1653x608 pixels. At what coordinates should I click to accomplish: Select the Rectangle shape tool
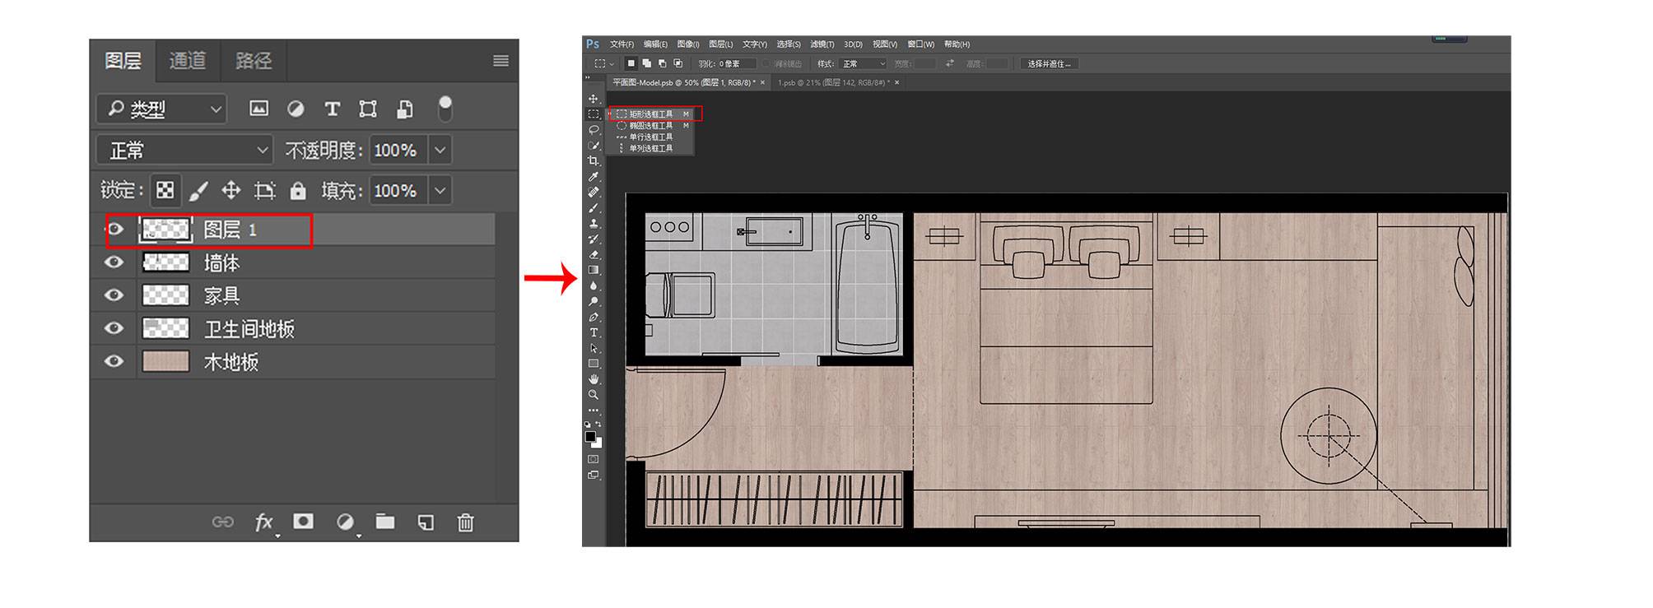click(x=593, y=363)
